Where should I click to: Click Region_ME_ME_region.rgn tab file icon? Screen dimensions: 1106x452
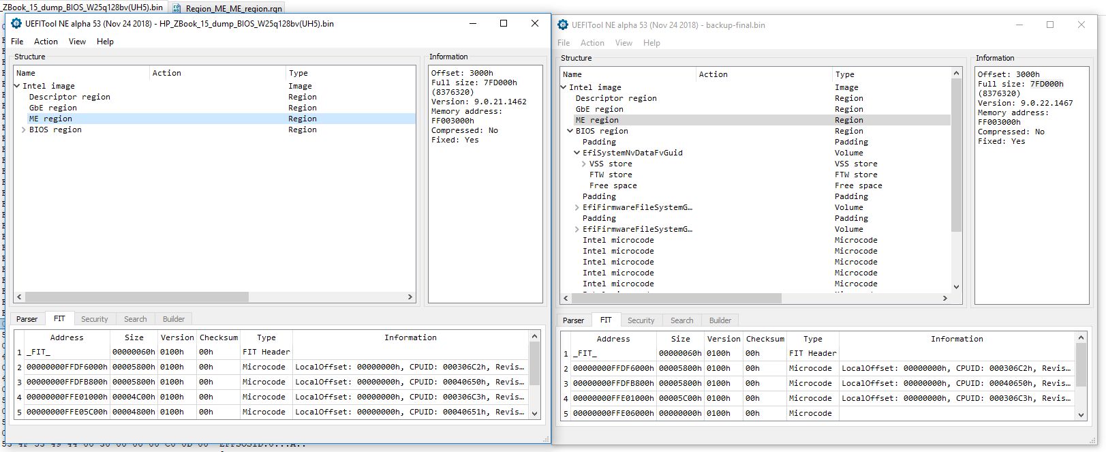point(177,8)
